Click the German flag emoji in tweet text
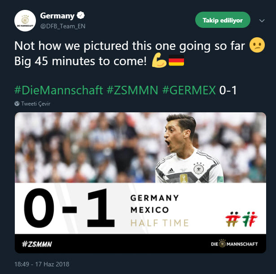 [176, 61]
